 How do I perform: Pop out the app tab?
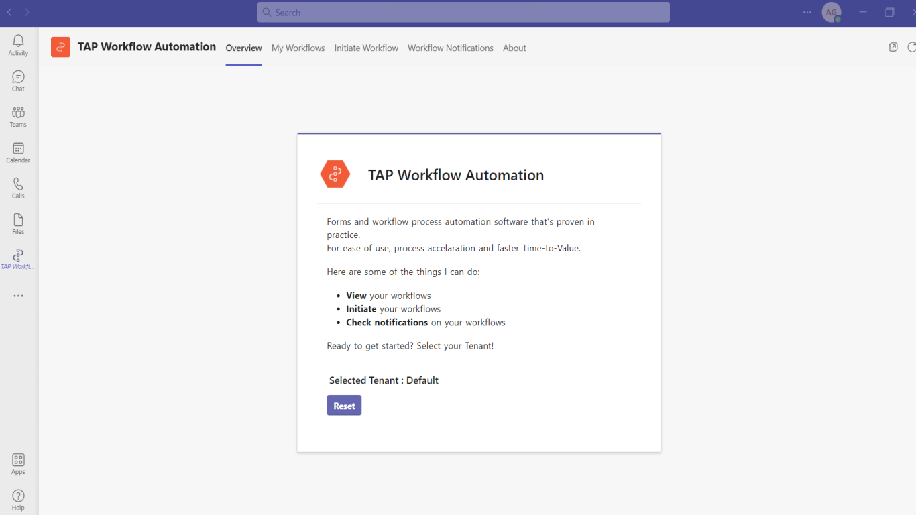tap(893, 47)
